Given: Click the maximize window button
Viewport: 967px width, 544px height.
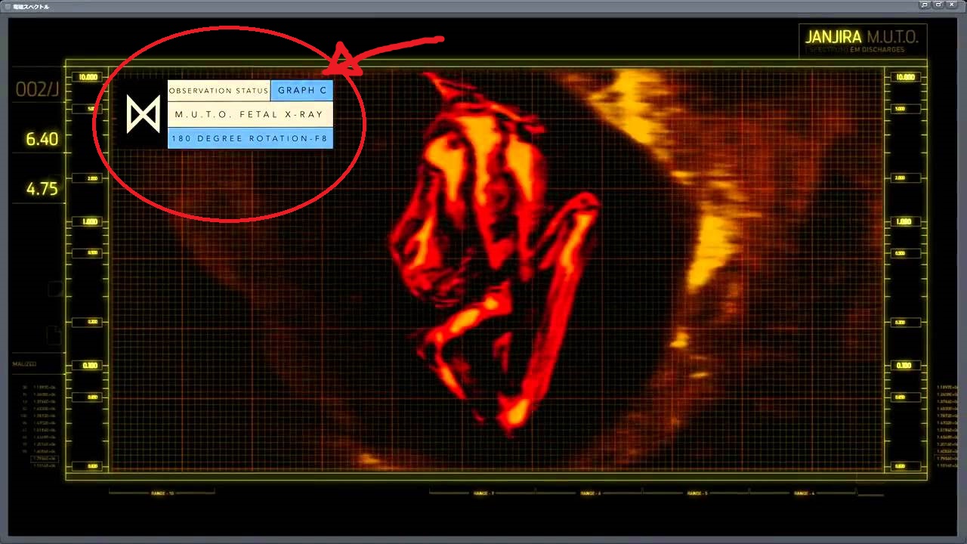Looking at the screenshot, I should (938, 5).
